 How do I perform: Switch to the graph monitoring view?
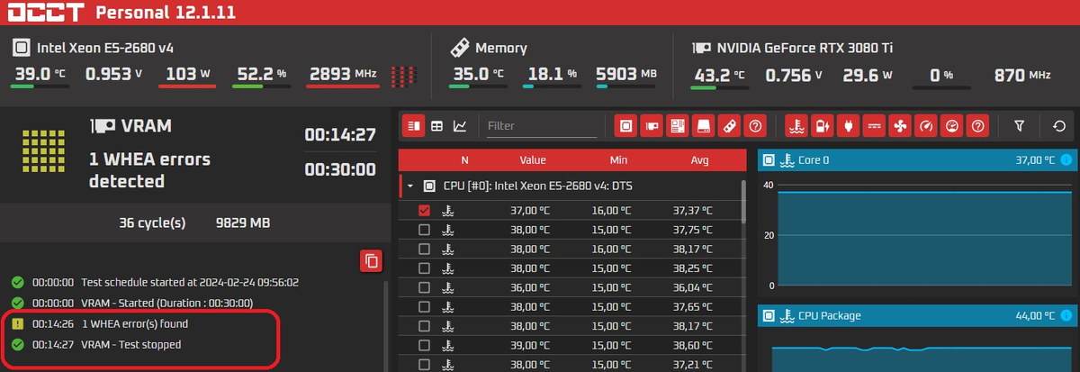(460, 126)
